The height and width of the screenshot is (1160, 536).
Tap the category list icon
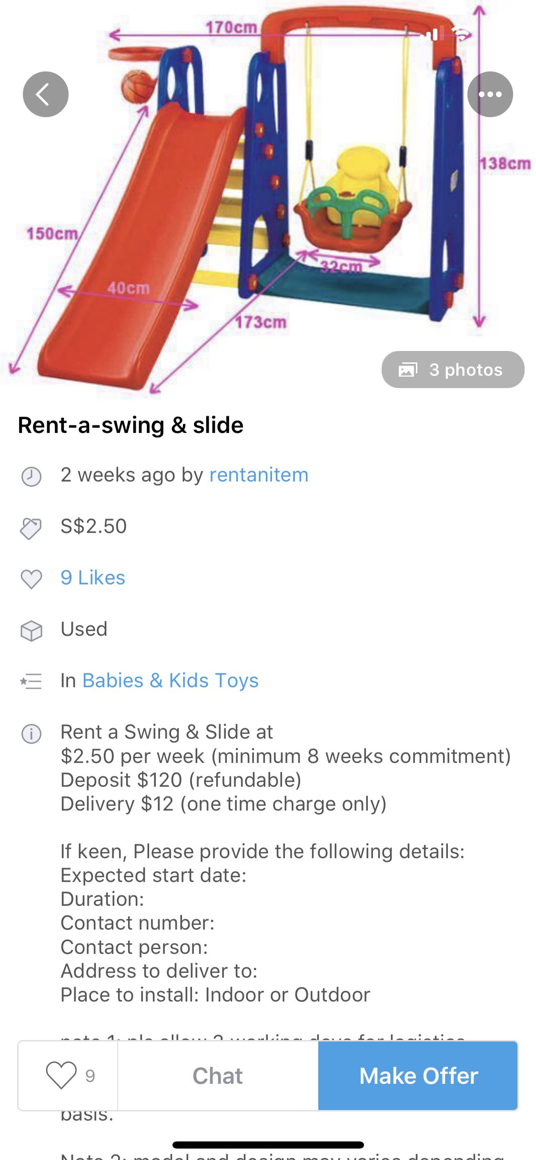31,681
